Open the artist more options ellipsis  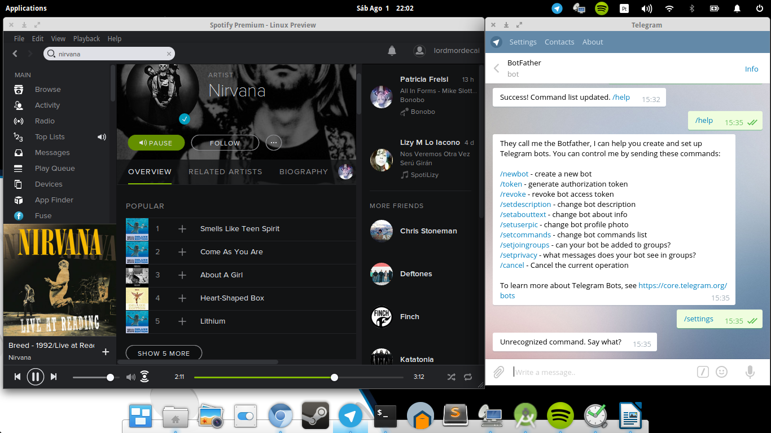[x=274, y=143]
